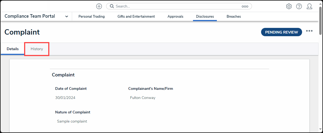Click the magnifying glass search icon
Image resolution: width=323 pixels, height=133 pixels.
coord(112,6)
